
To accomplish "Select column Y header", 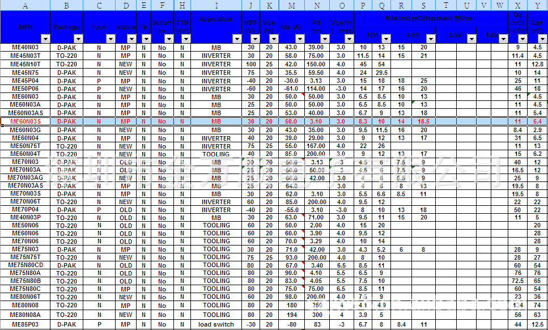I will (537, 5).
